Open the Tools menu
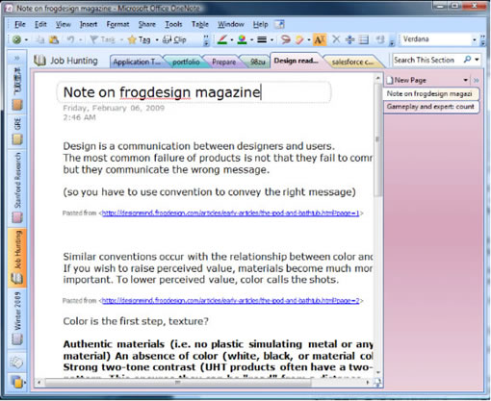Image resolution: width=491 pixels, height=401 pixels. [x=173, y=24]
